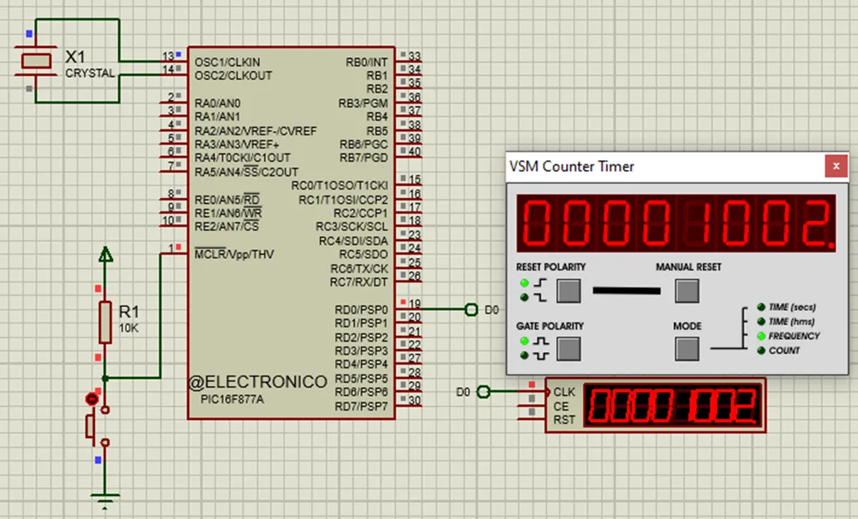Click the ground symbol at bottom
Image resolution: width=858 pixels, height=519 pixels.
[105, 498]
